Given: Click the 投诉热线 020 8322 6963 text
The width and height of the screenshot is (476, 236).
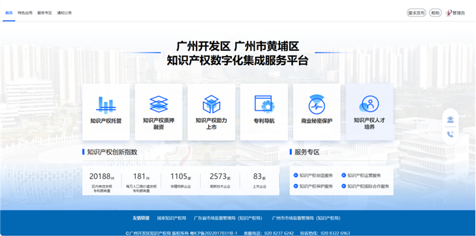Looking at the screenshot, I should [325, 233].
